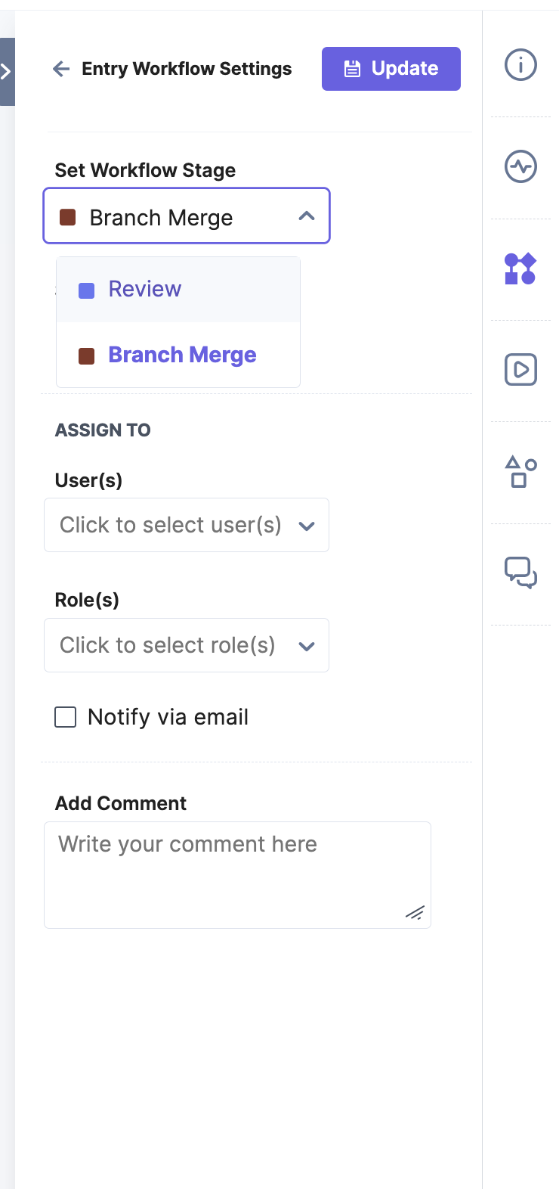Click the blue Review color square

(x=87, y=290)
